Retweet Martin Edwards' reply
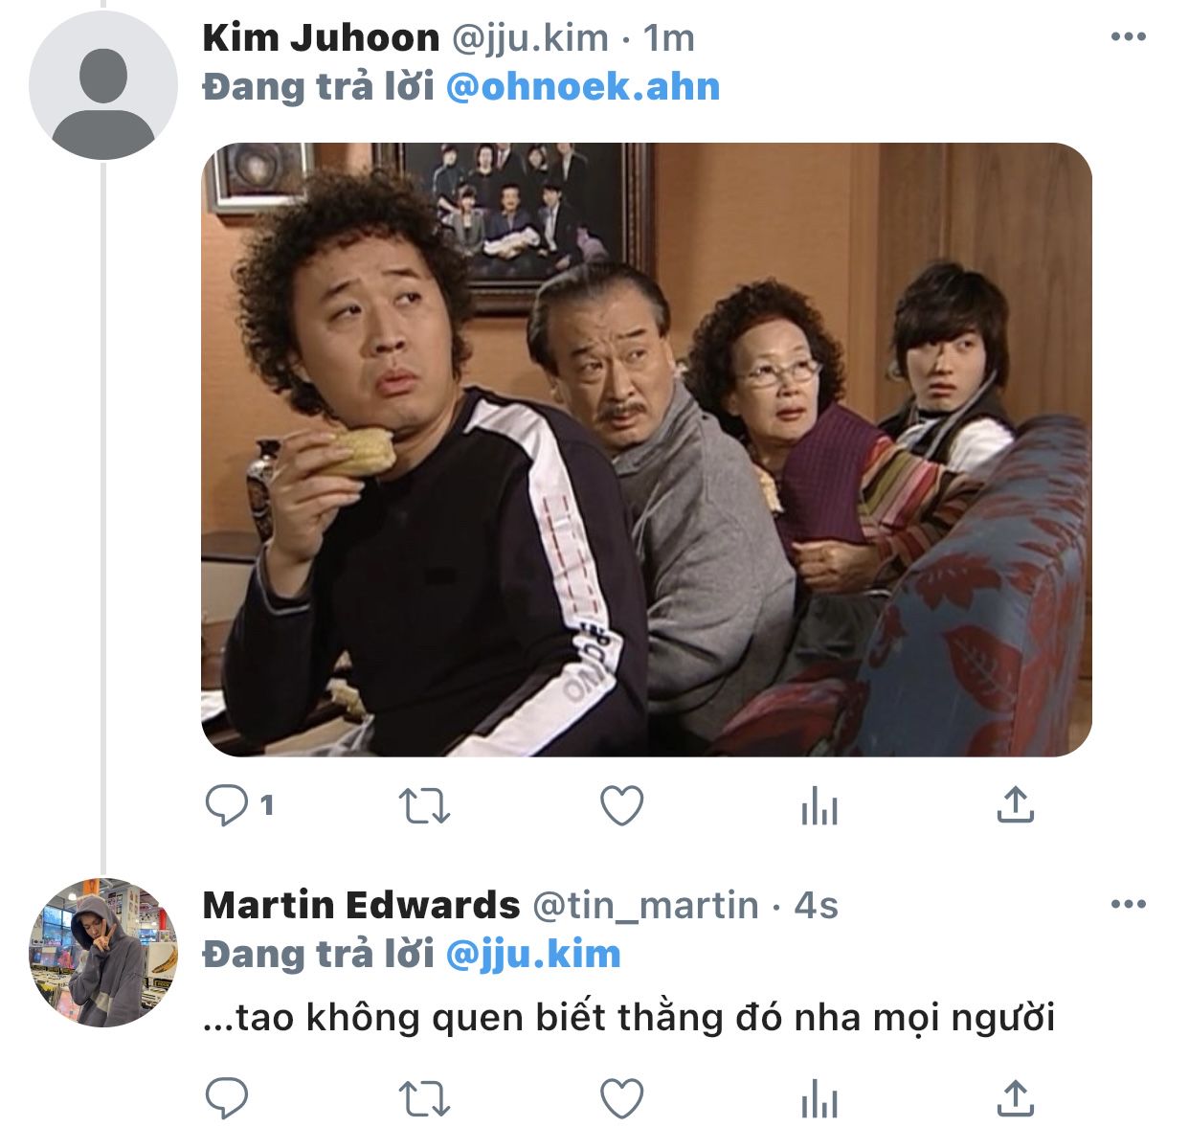 click(424, 1099)
